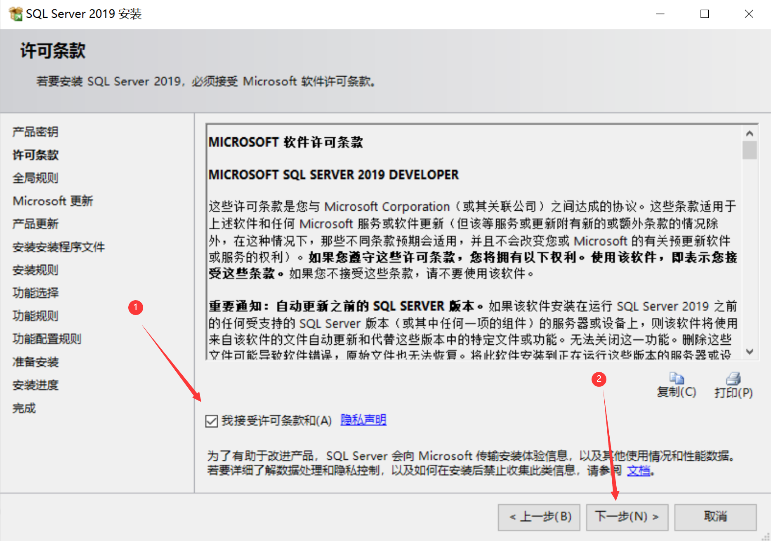Click the MICROSOFT 软件许可条款 heading
The width and height of the screenshot is (771, 541).
pyautogui.click(x=285, y=142)
